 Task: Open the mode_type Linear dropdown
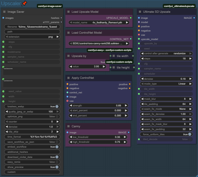[166, 84]
